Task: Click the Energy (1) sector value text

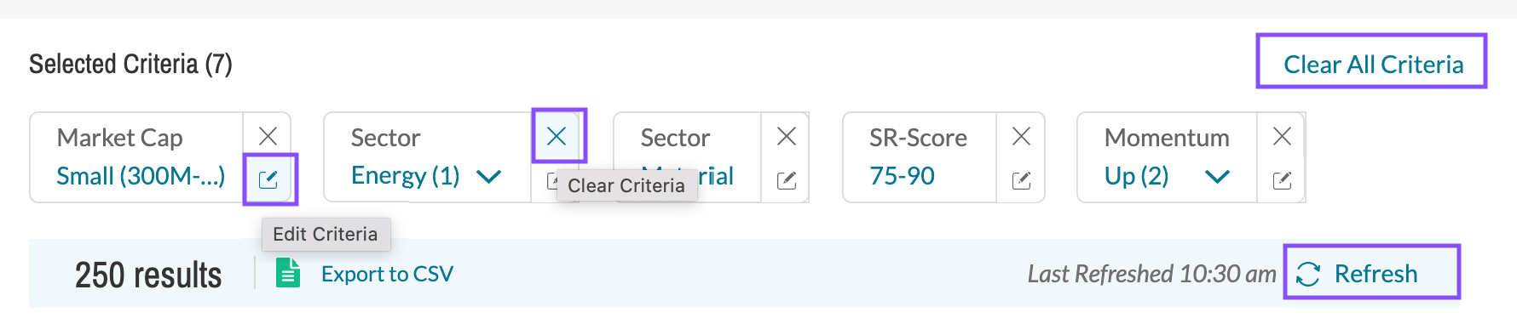Action: pyautogui.click(x=405, y=176)
